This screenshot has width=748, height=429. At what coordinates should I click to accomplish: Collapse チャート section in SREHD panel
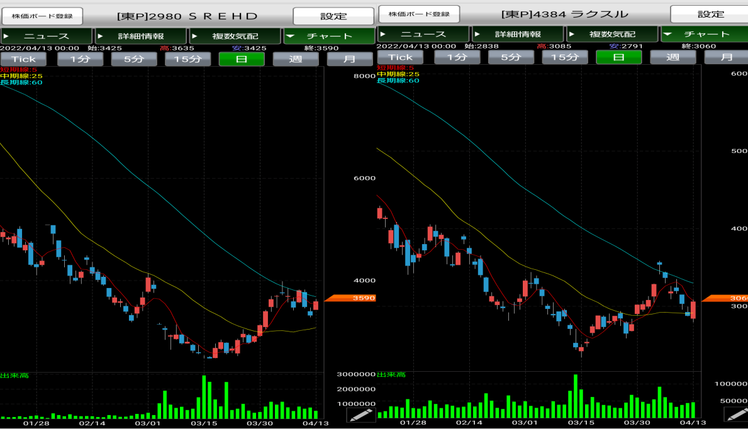point(328,36)
